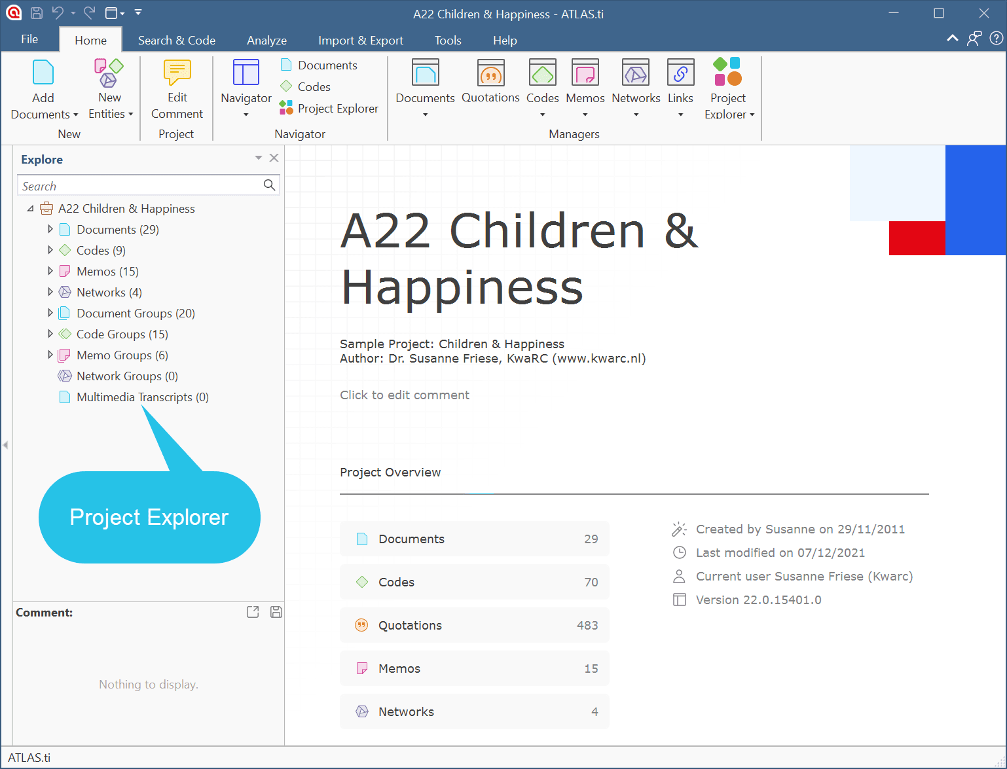
Task: Click the Project Explorer manager icon
Action: (x=727, y=72)
